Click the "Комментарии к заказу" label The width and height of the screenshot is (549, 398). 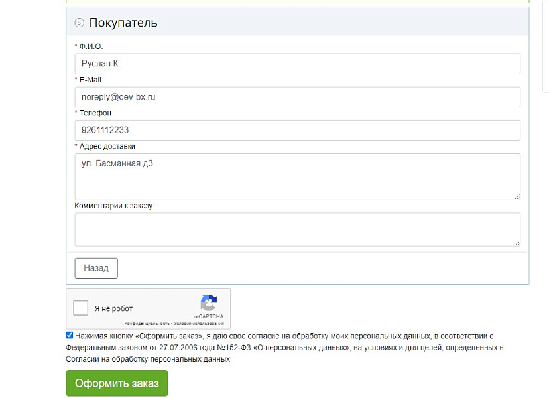point(114,206)
